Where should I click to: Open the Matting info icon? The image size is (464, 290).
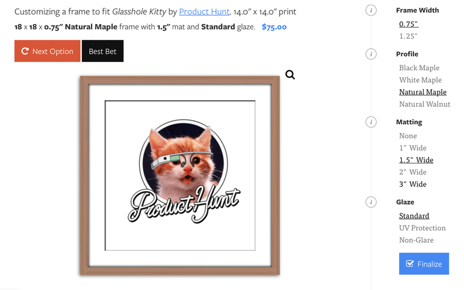point(371,122)
